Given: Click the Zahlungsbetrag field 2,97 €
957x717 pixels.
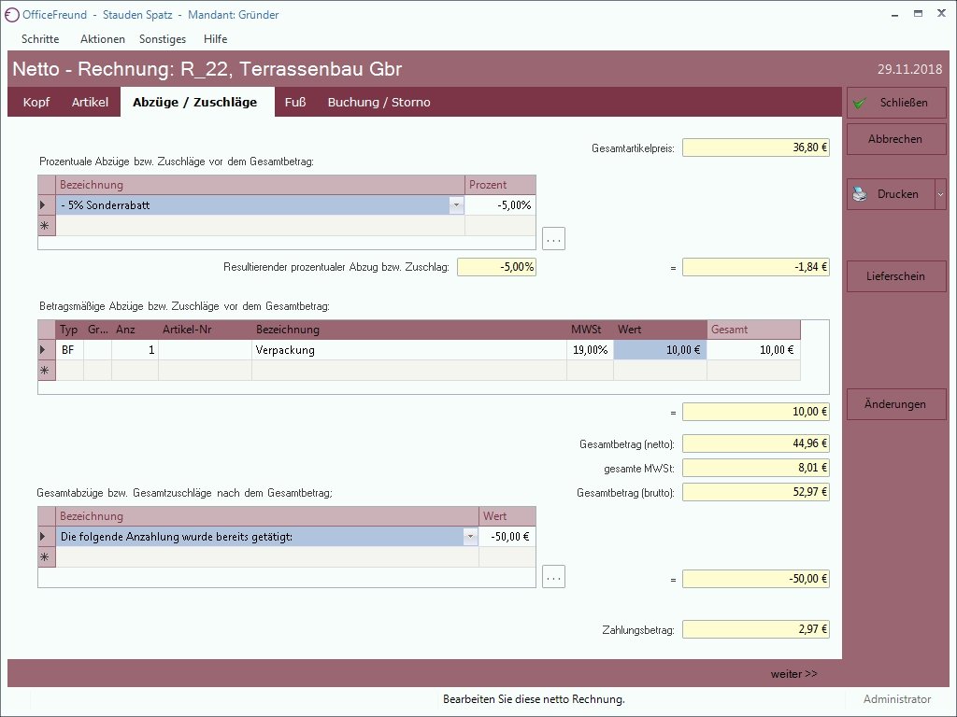Looking at the screenshot, I should [755, 629].
